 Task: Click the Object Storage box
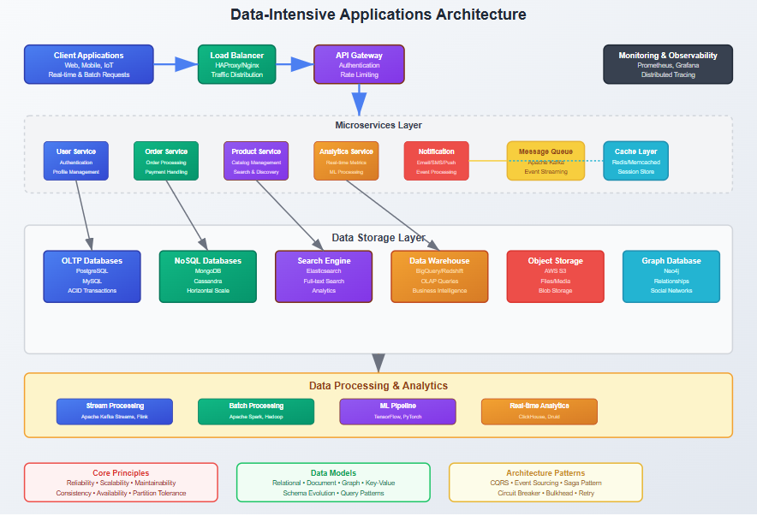pyautogui.click(x=555, y=276)
